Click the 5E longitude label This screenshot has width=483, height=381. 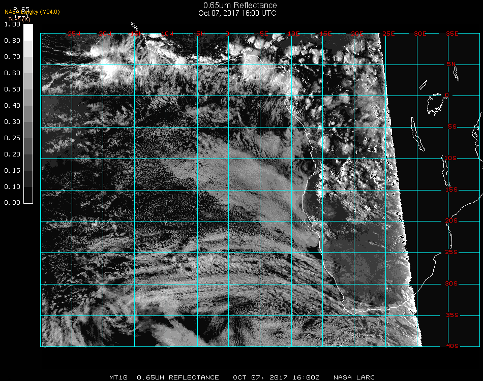point(264,34)
